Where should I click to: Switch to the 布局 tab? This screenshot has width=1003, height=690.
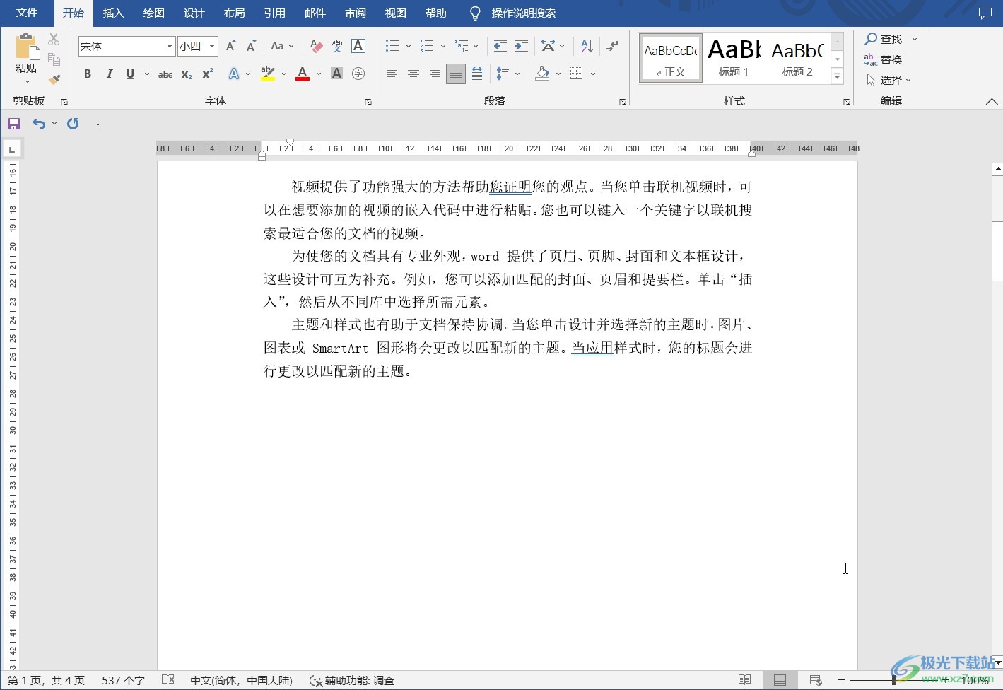click(x=234, y=13)
